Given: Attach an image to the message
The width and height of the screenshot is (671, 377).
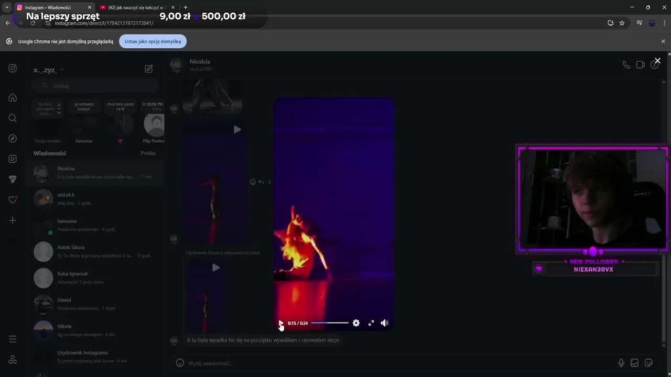Looking at the screenshot, I should pos(634,363).
